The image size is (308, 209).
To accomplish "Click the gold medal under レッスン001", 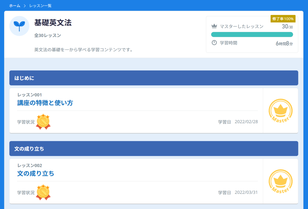I will point(43,122).
